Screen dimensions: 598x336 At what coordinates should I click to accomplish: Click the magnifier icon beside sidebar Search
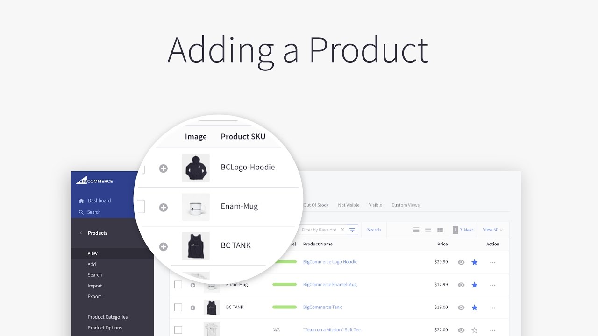pos(81,212)
